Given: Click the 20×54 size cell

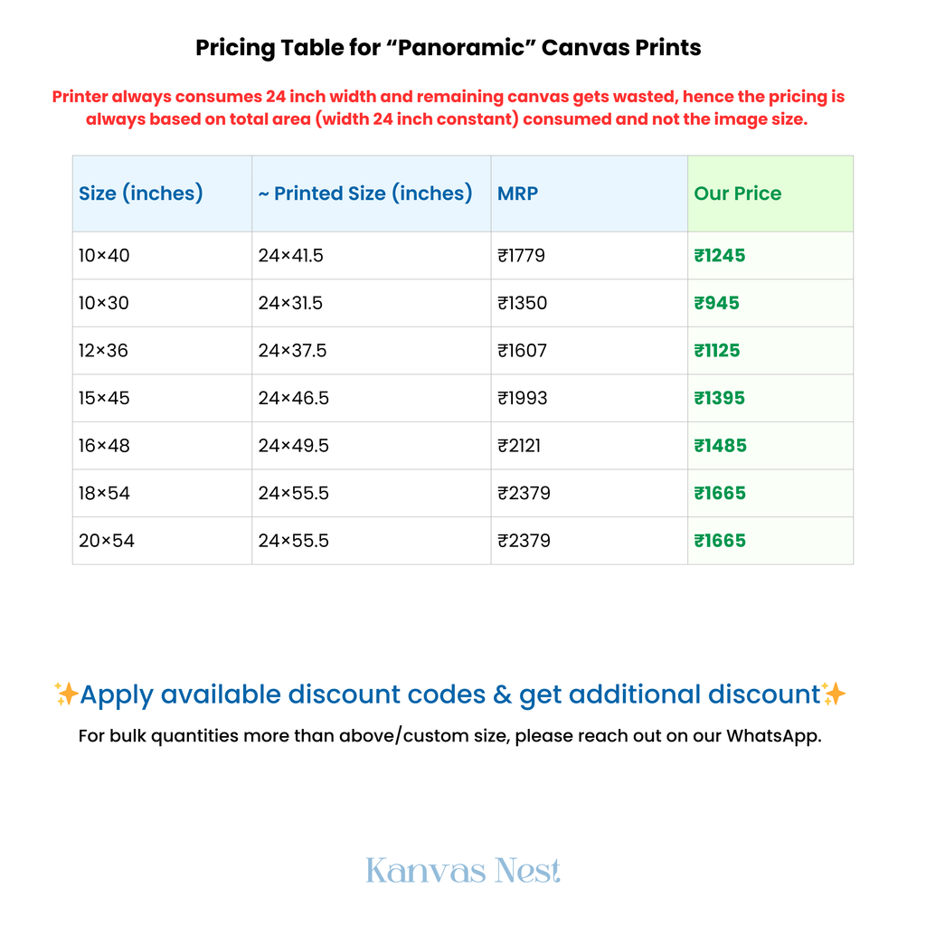Looking at the screenshot, I should coord(106,541).
